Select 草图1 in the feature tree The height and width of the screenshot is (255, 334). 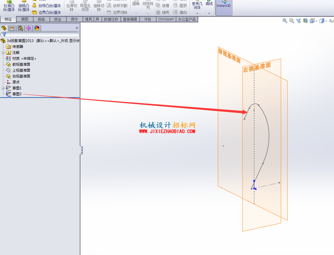(14, 88)
